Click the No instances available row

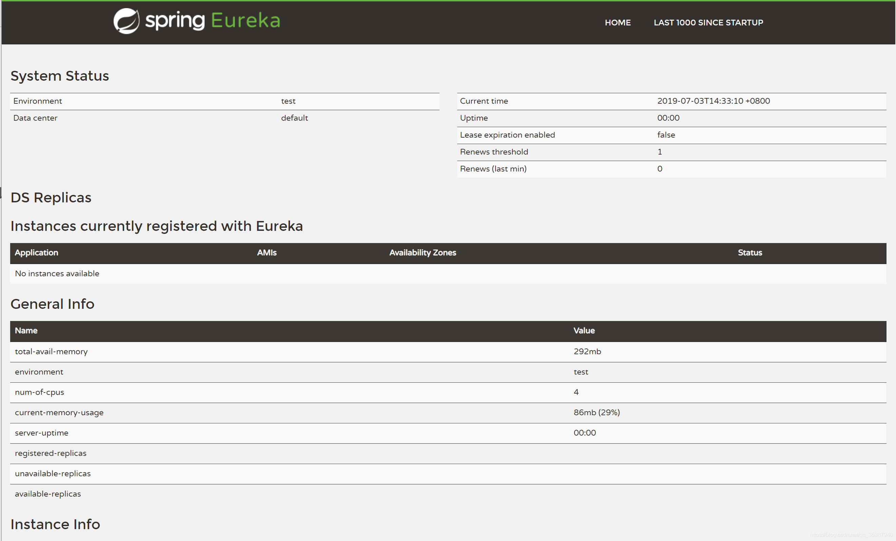click(57, 274)
